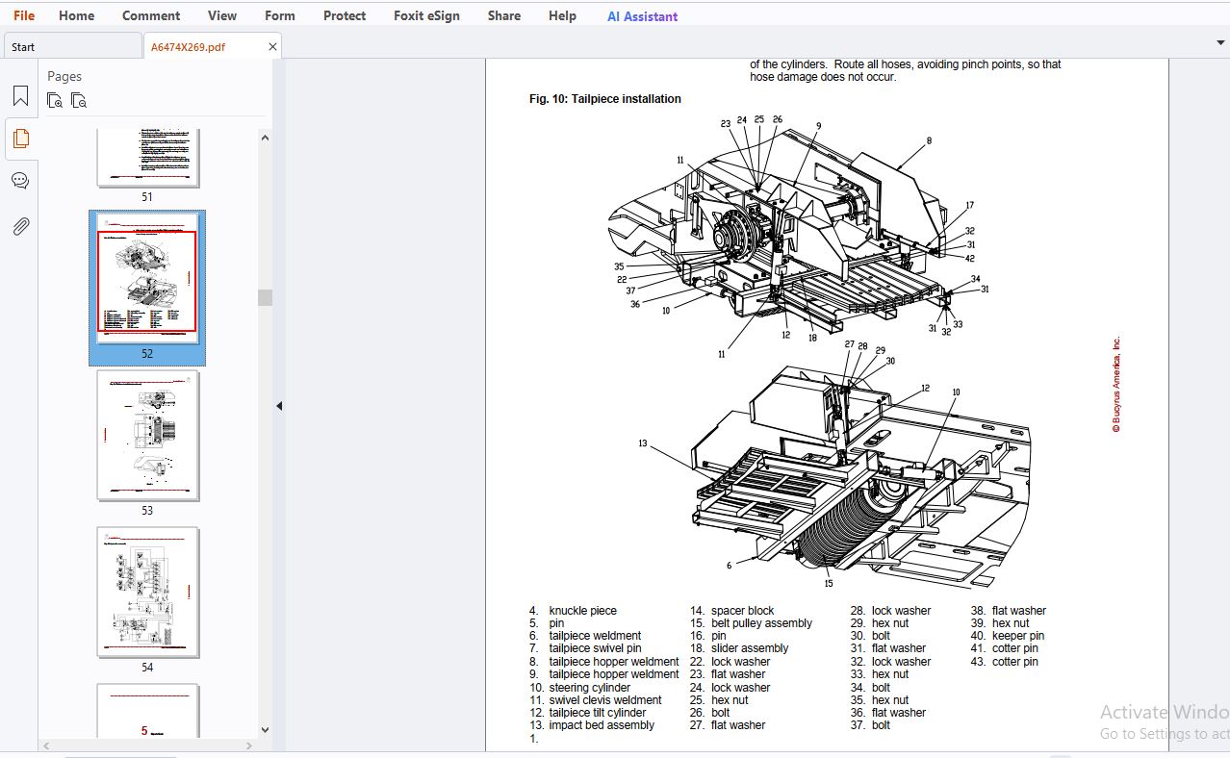Click '10. steering cylinder' in parts list
Image resolution: width=1230 pixels, height=758 pixels.
[x=579, y=688]
